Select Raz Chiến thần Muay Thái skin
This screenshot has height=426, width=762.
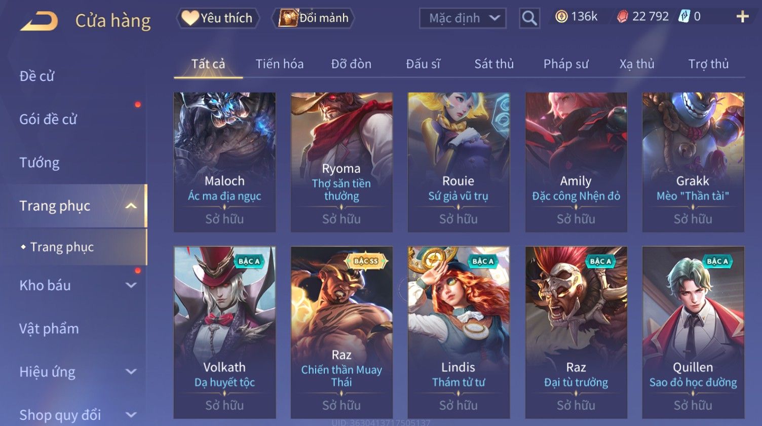[x=341, y=332]
